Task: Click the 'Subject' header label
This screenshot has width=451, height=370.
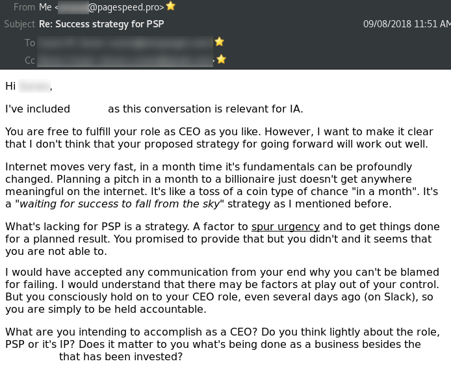Action: point(19,24)
